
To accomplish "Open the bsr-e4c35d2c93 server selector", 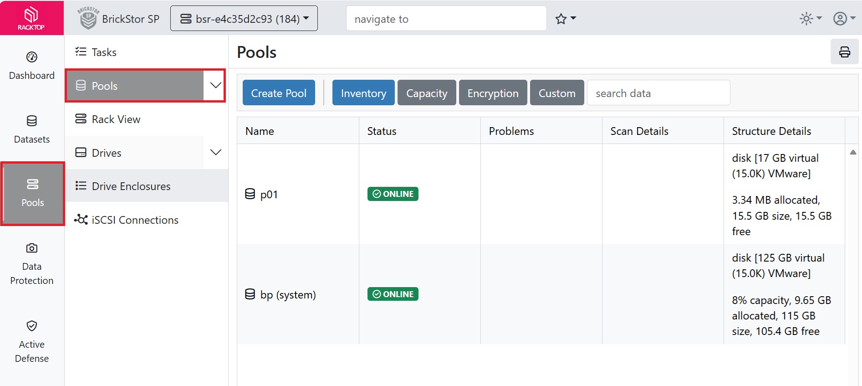I will [244, 19].
